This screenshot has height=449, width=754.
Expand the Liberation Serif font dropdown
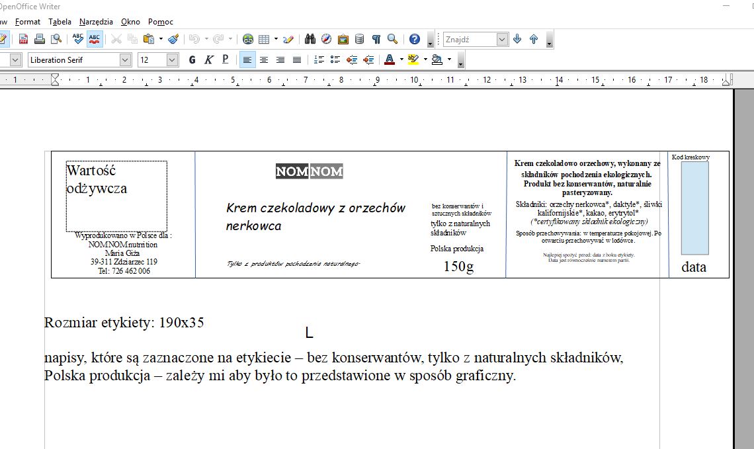pos(125,60)
